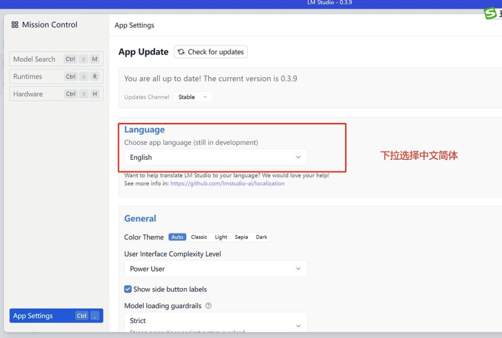The width and height of the screenshot is (502, 338).
Task: Click the Model loading guardrails label
Action: click(x=163, y=306)
